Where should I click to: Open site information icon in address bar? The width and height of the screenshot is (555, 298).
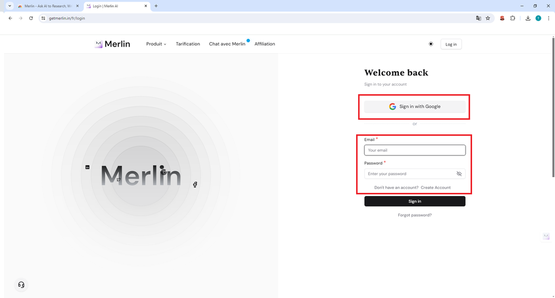click(43, 18)
